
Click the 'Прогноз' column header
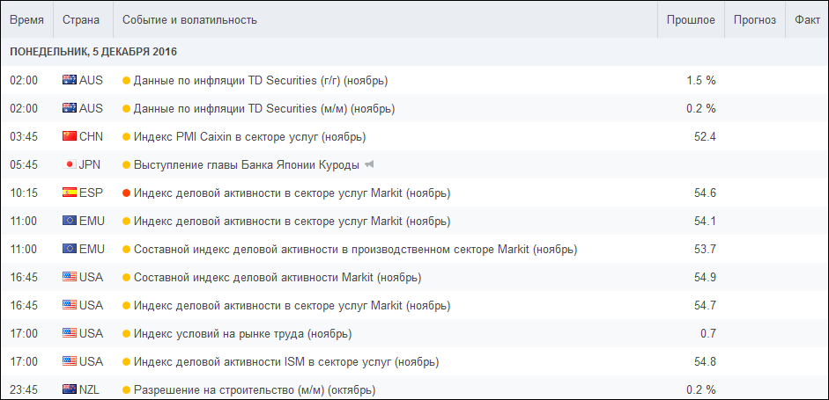point(755,19)
